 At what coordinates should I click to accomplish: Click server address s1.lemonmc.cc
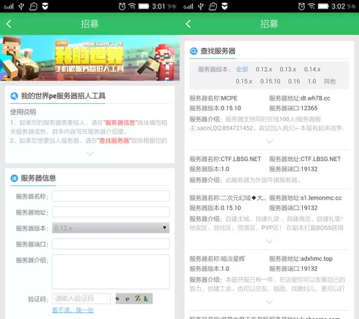coord(321,198)
